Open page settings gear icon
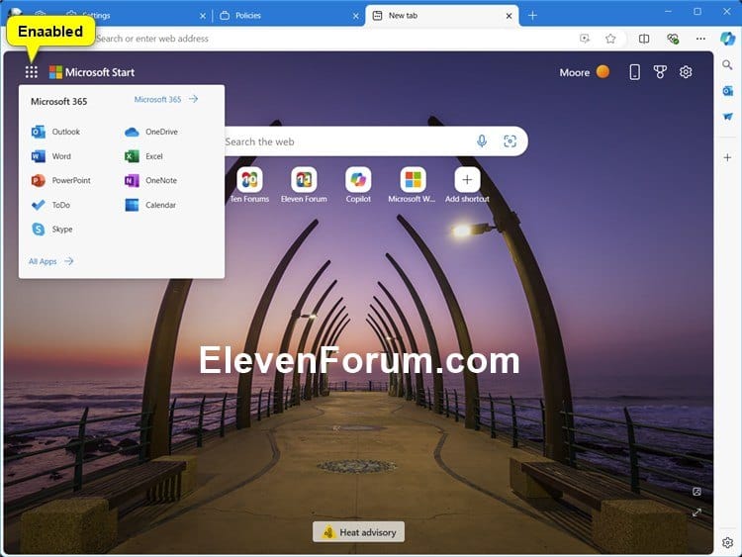Viewport: 742px width, 557px height. [686, 72]
